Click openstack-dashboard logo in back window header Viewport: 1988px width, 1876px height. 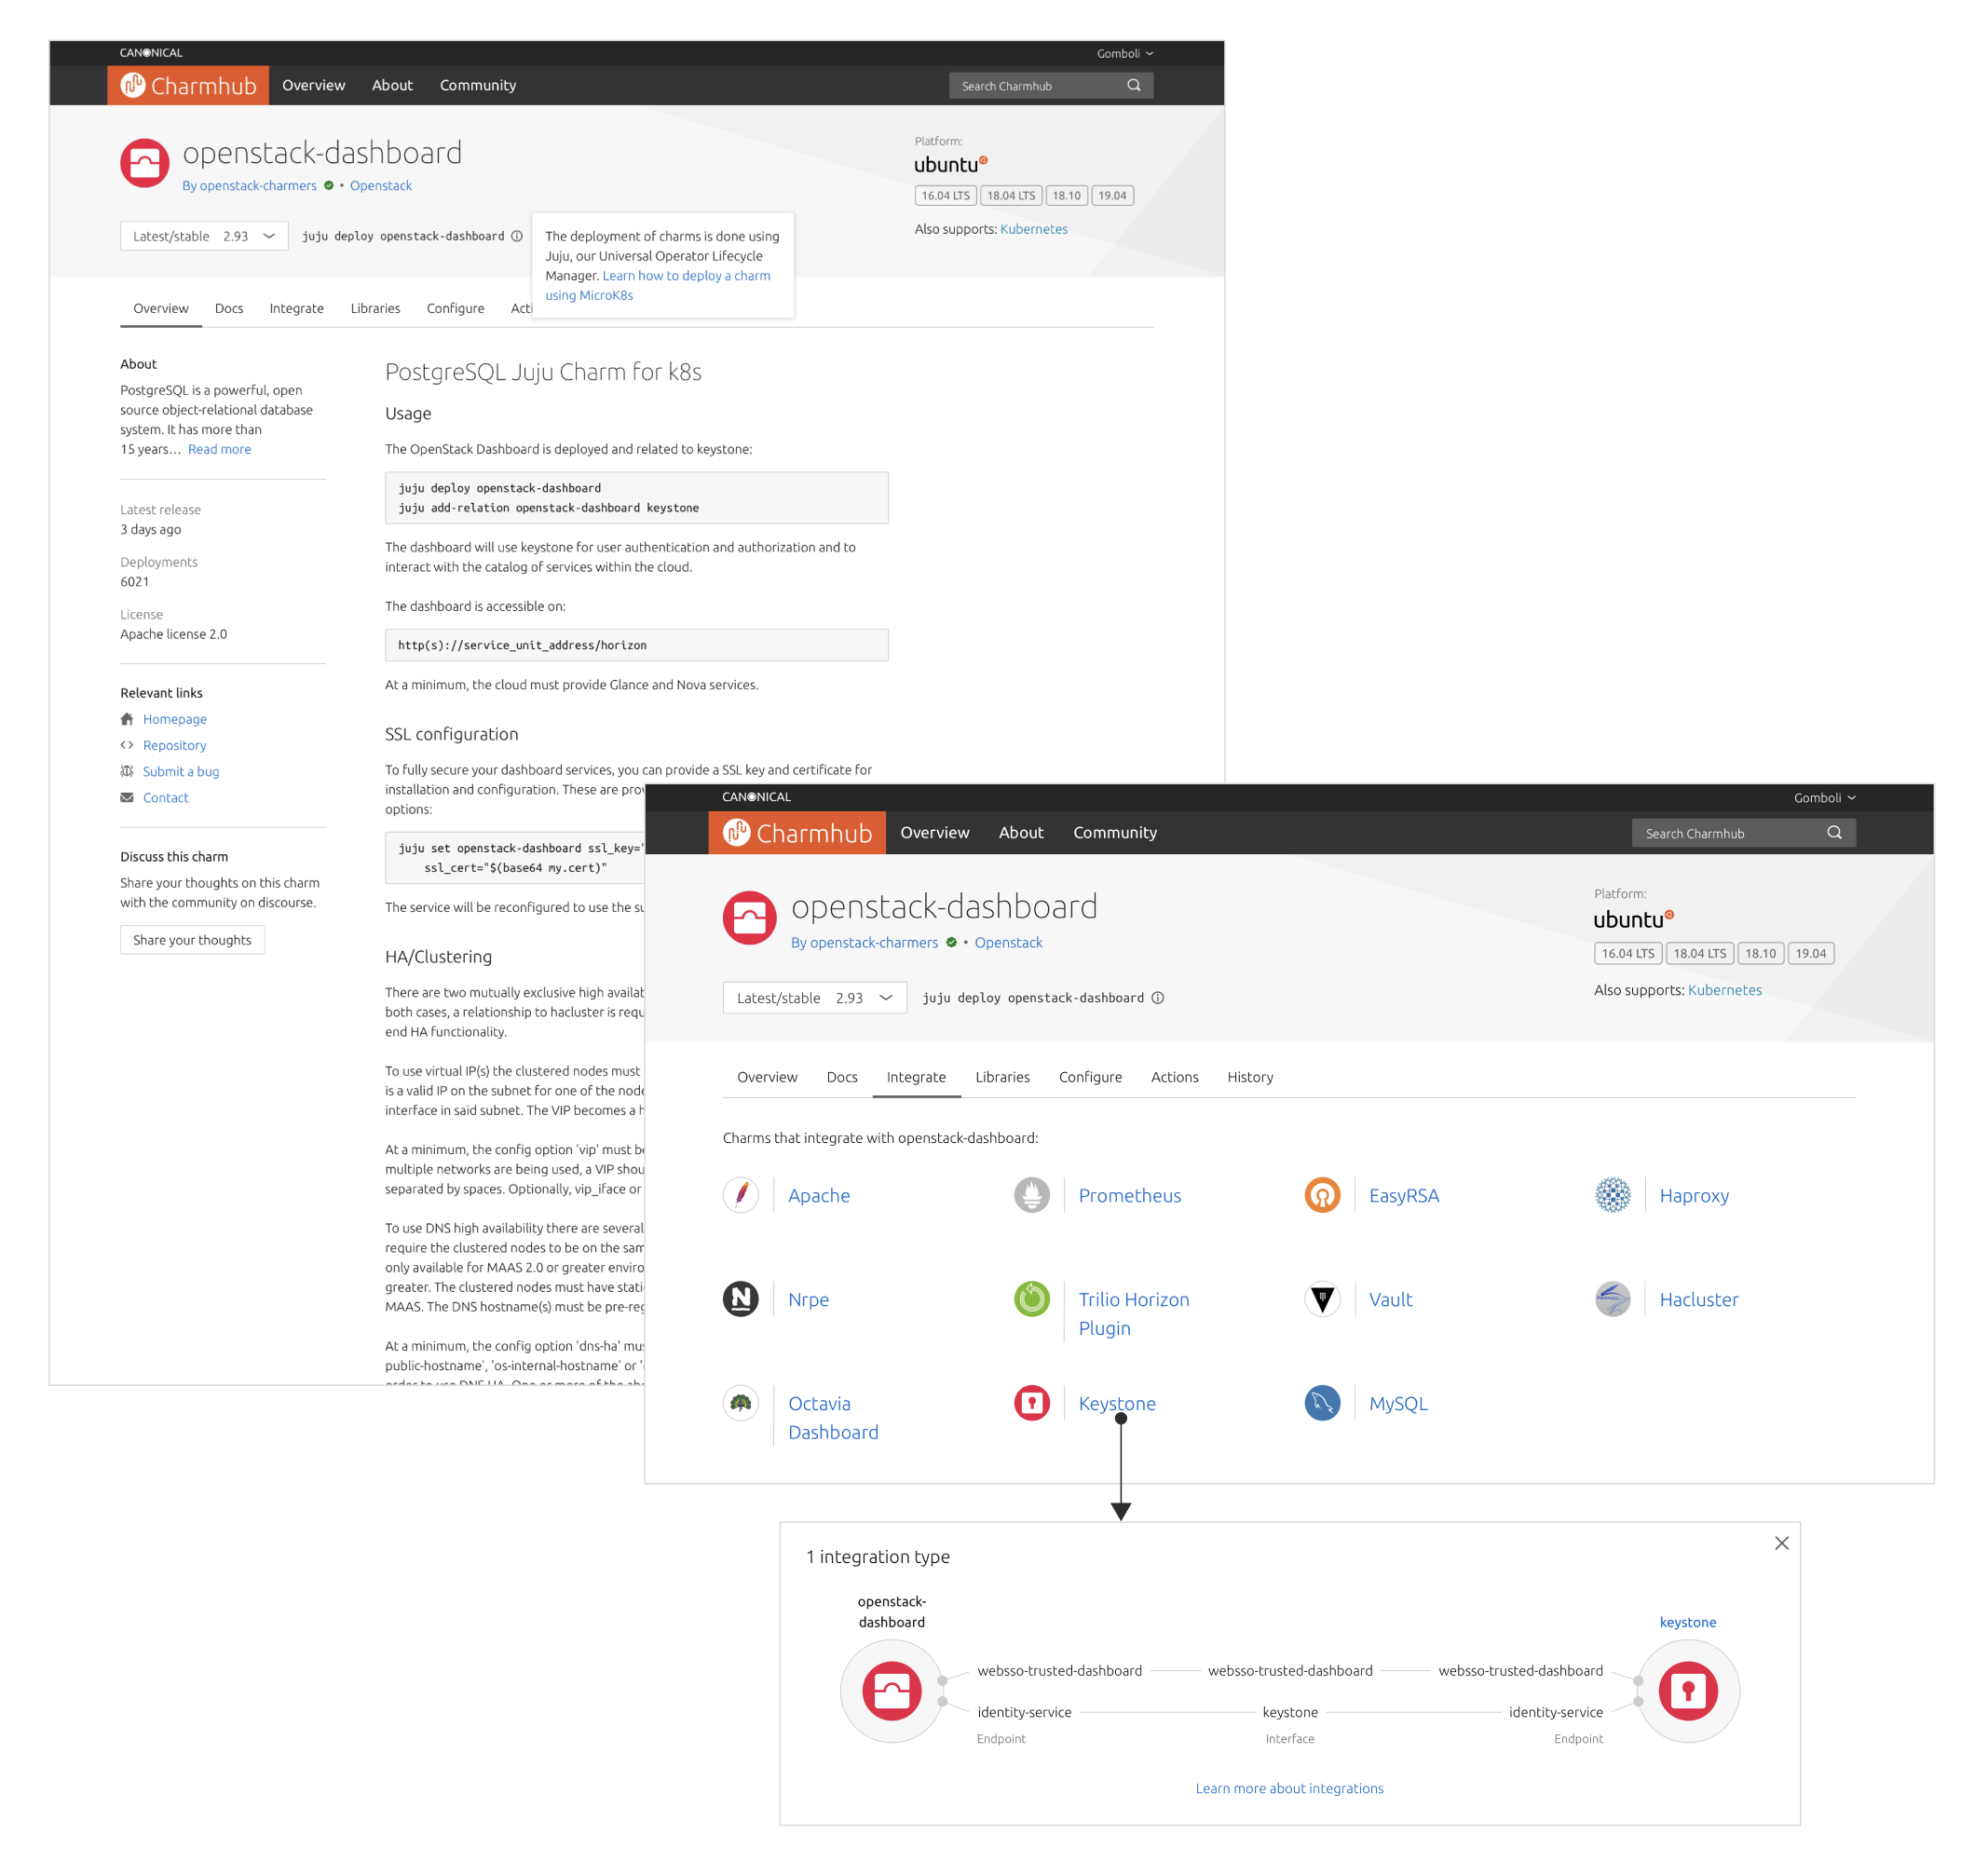145,163
